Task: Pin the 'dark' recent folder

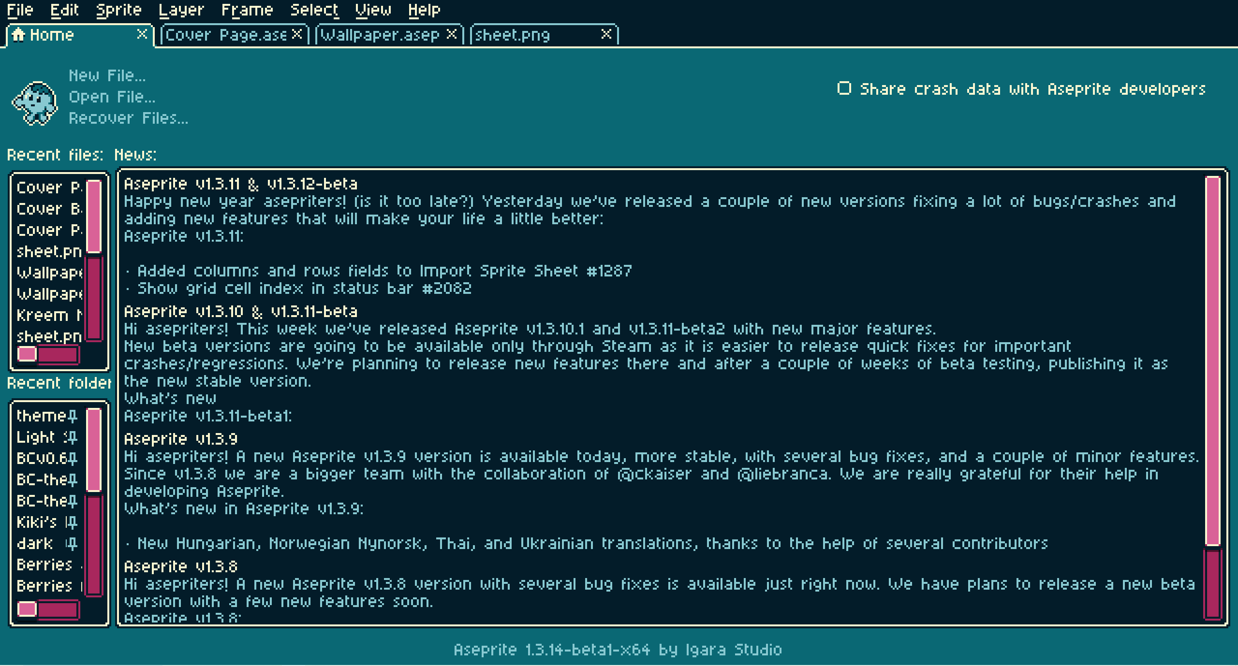Action: click(x=72, y=544)
